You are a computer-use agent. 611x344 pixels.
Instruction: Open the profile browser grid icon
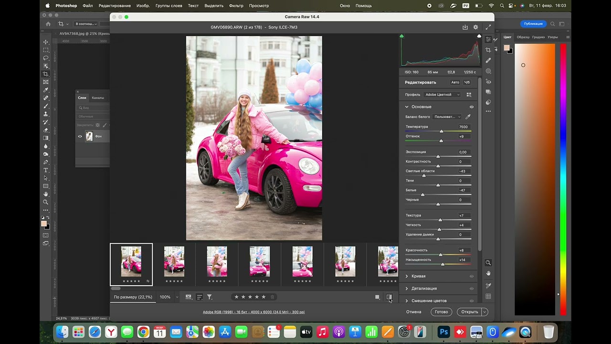pos(469,95)
